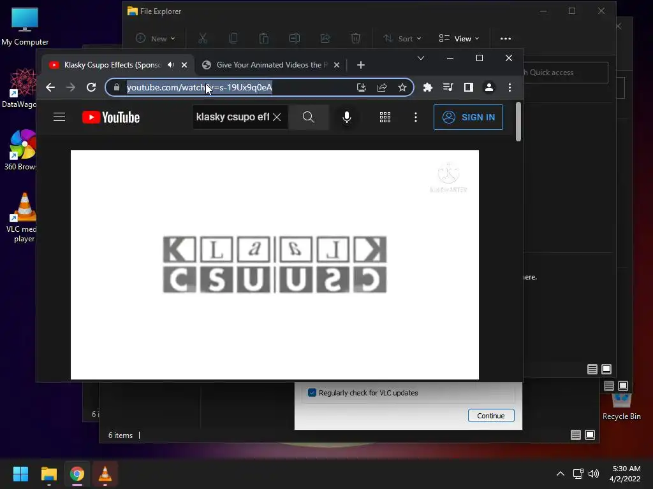Open clock showing 5:30 AM
653x489 pixels.
(625, 474)
